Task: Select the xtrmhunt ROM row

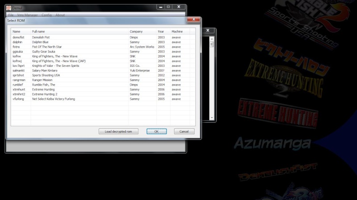Action: (x=103, y=90)
